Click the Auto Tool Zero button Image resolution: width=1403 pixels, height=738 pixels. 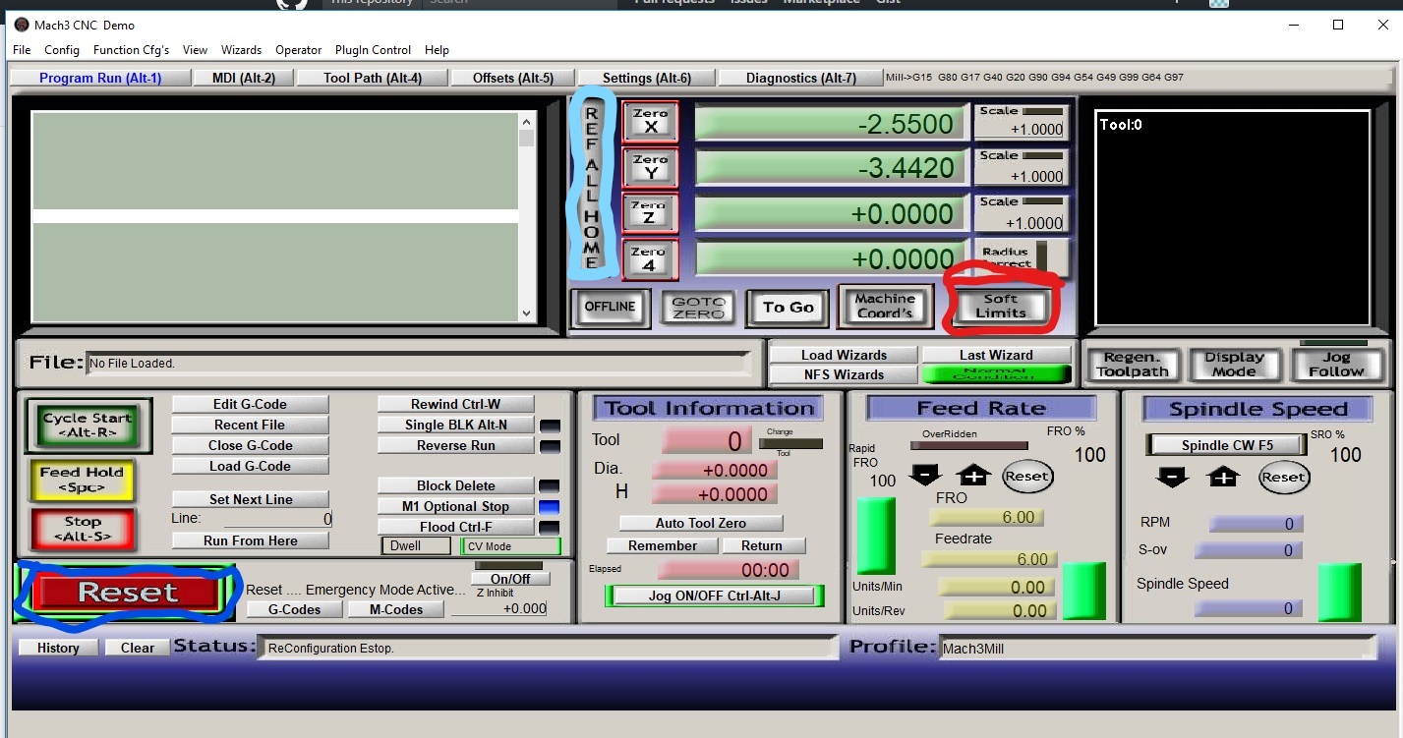(701, 523)
